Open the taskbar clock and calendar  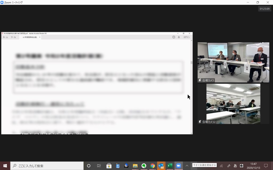tap(253, 166)
